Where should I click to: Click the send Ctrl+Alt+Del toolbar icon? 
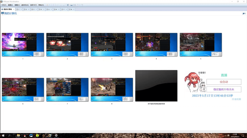pyautogui.click(x=53, y=5)
